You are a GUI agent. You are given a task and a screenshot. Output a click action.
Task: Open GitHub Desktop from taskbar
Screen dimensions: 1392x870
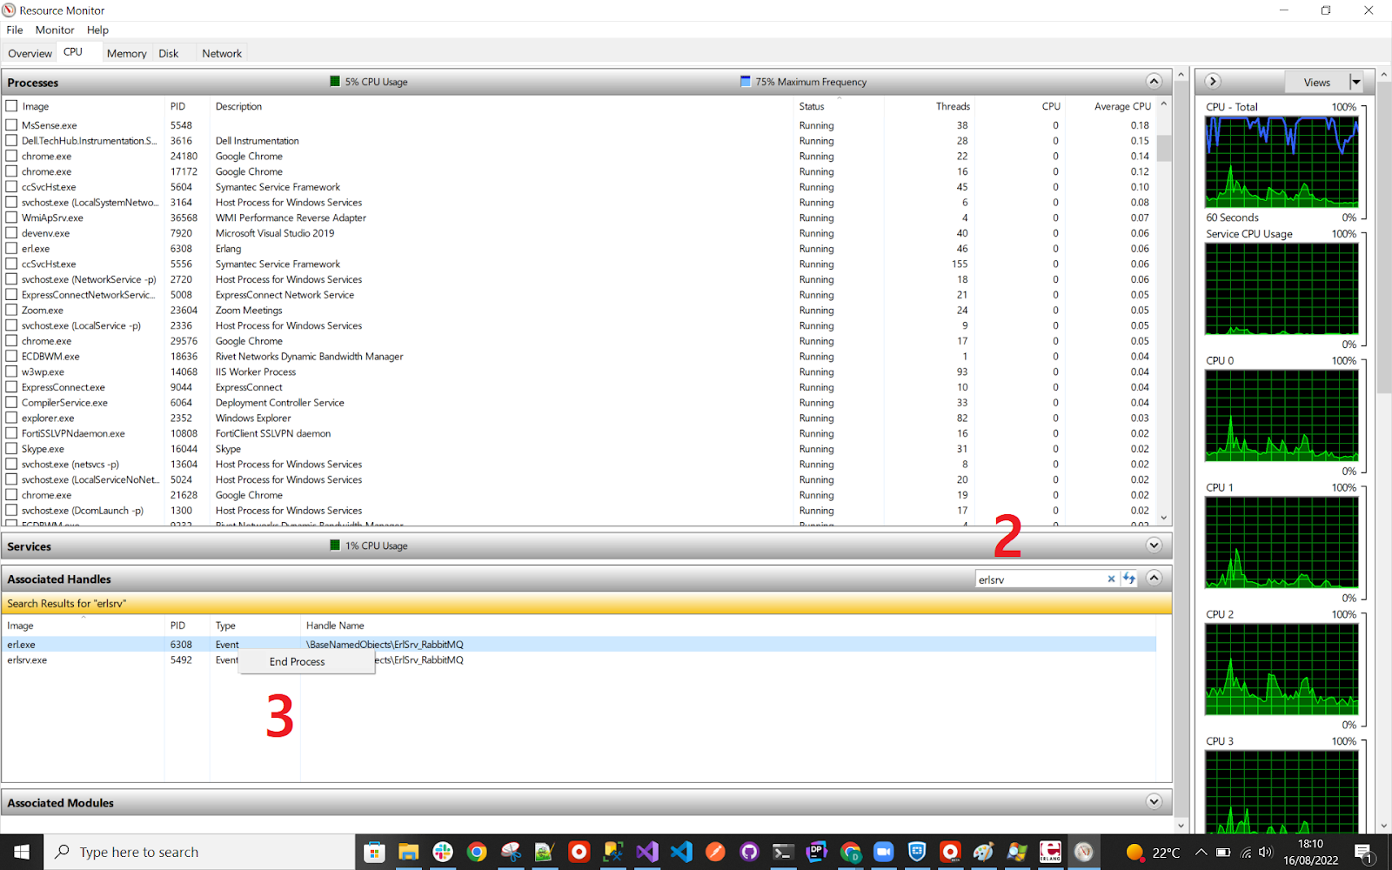(749, 852)
